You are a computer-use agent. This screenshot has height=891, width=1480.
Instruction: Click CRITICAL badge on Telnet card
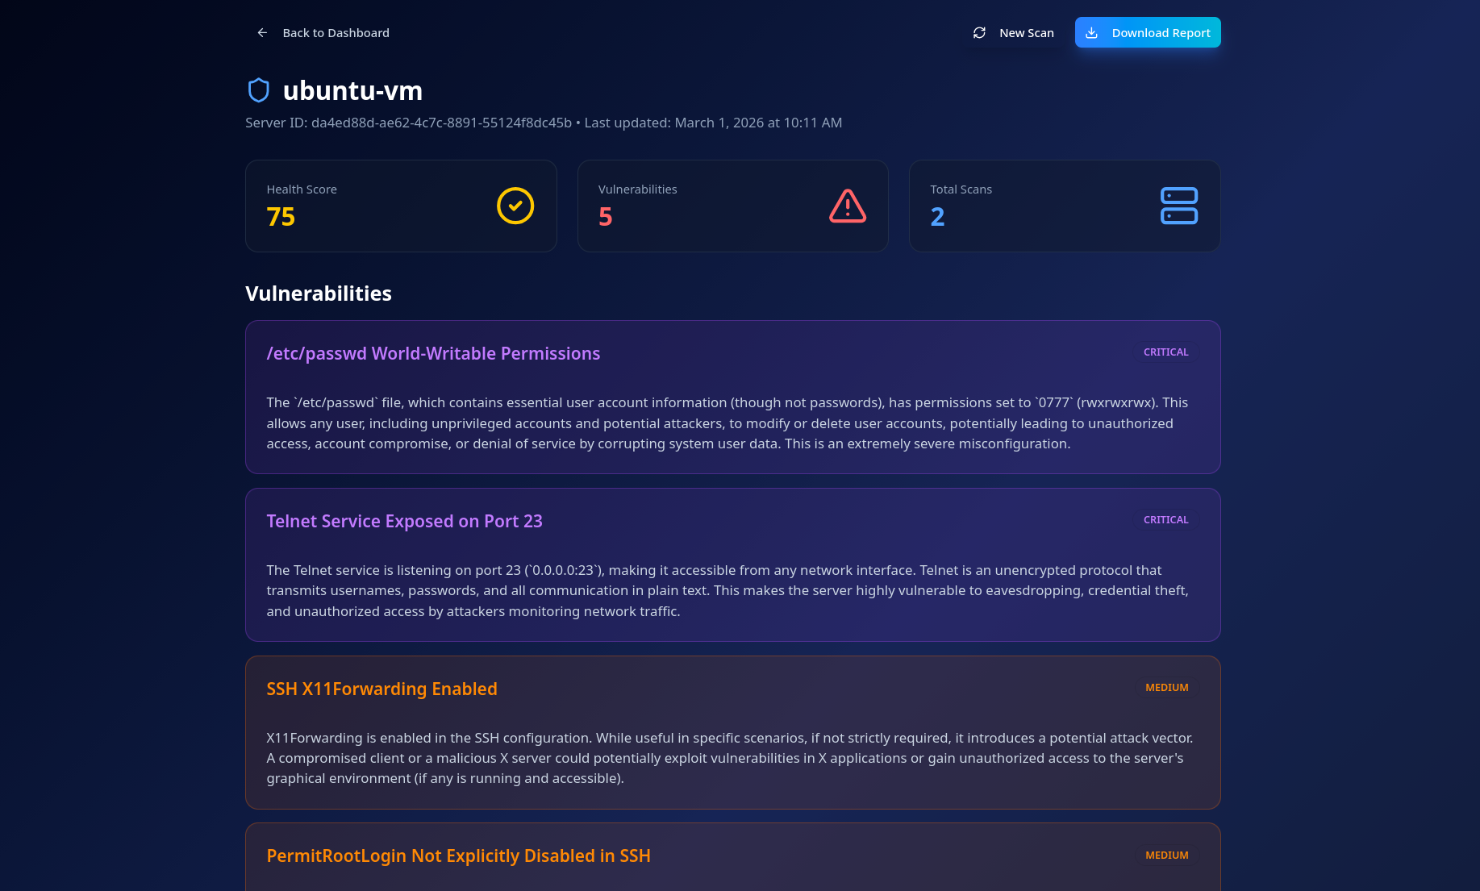(1165, 520)
